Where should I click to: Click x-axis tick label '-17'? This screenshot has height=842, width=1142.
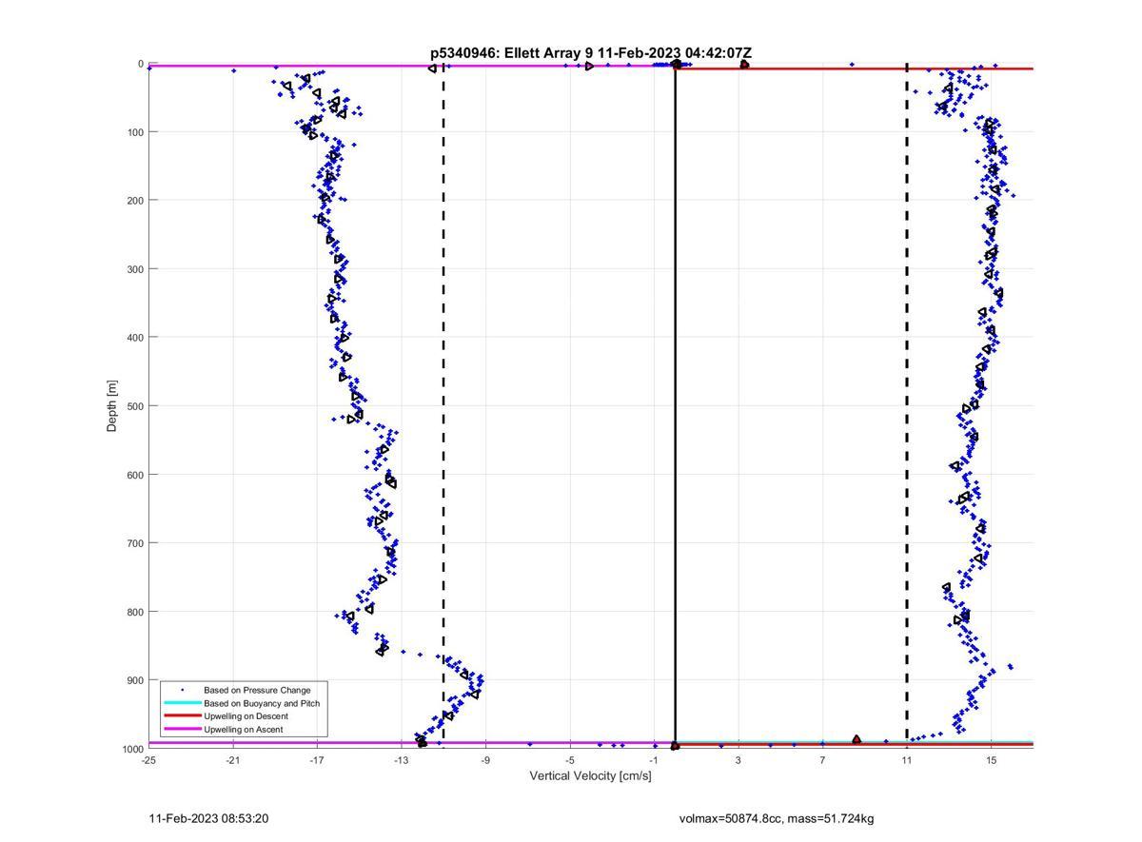coord(317,760)
